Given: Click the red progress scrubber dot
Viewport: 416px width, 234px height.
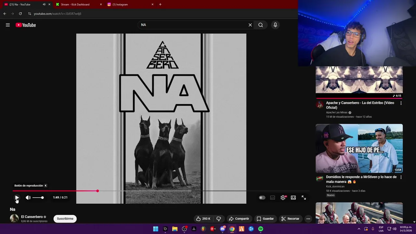Looking at the screenshot, I should [x=97, y=191].
